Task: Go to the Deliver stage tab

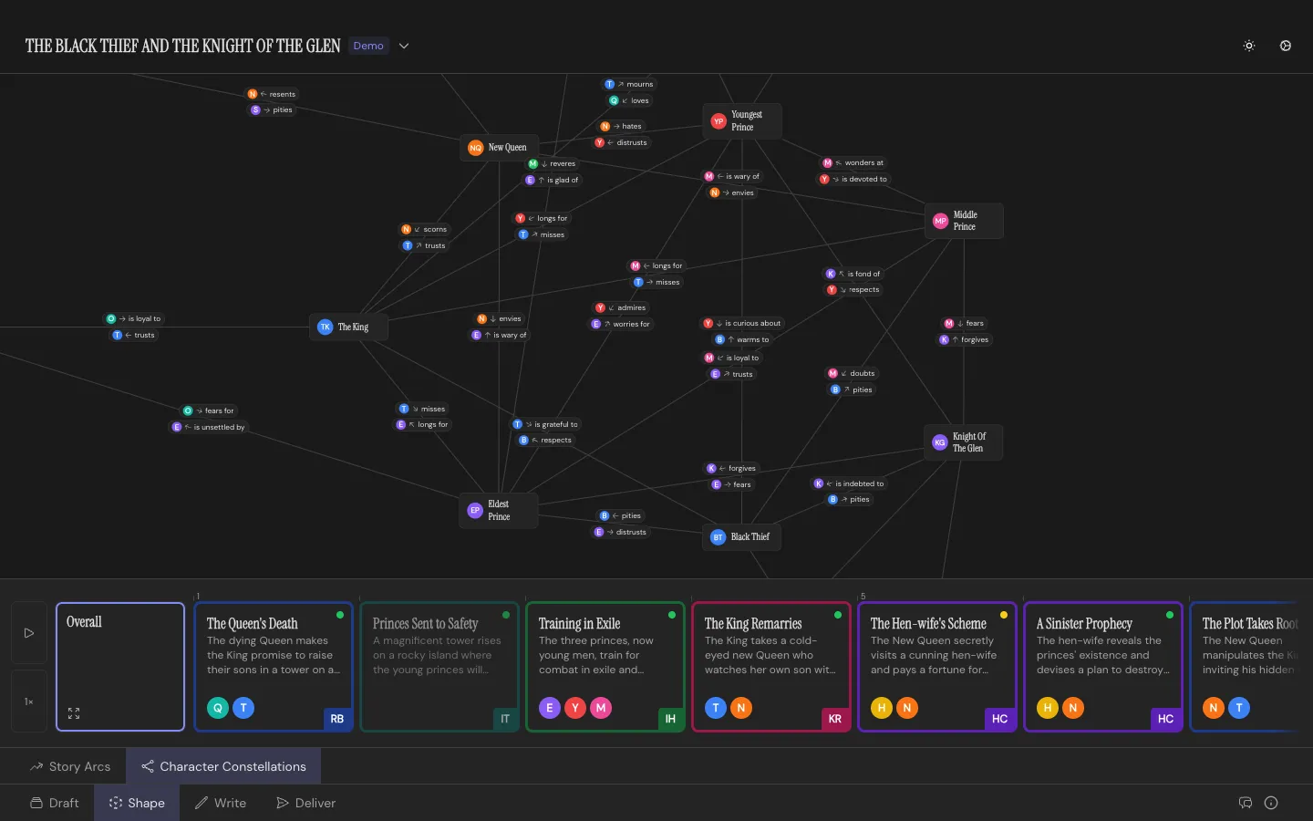Action: click(306, 803)
